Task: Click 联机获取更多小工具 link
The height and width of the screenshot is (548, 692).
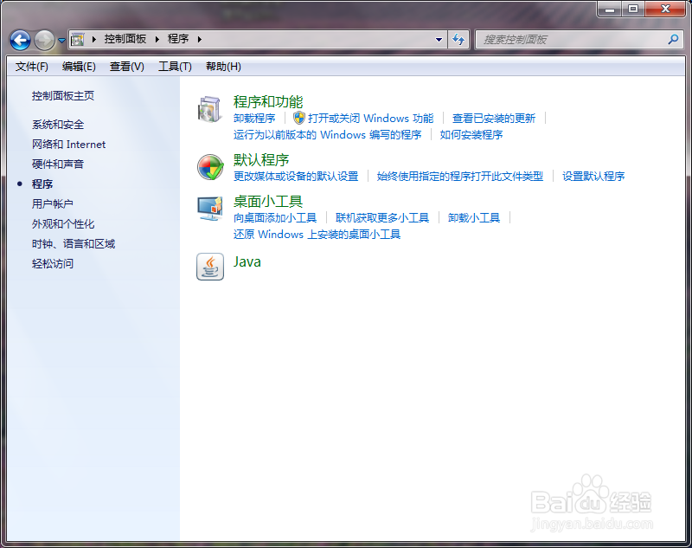Action: pyautogui.click(x=382, y=217)
